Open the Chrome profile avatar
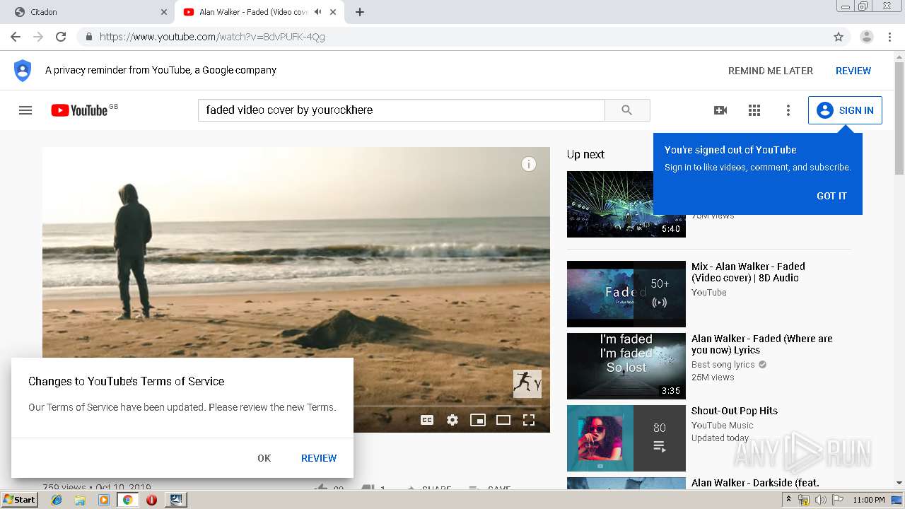 tap(867, 37)
